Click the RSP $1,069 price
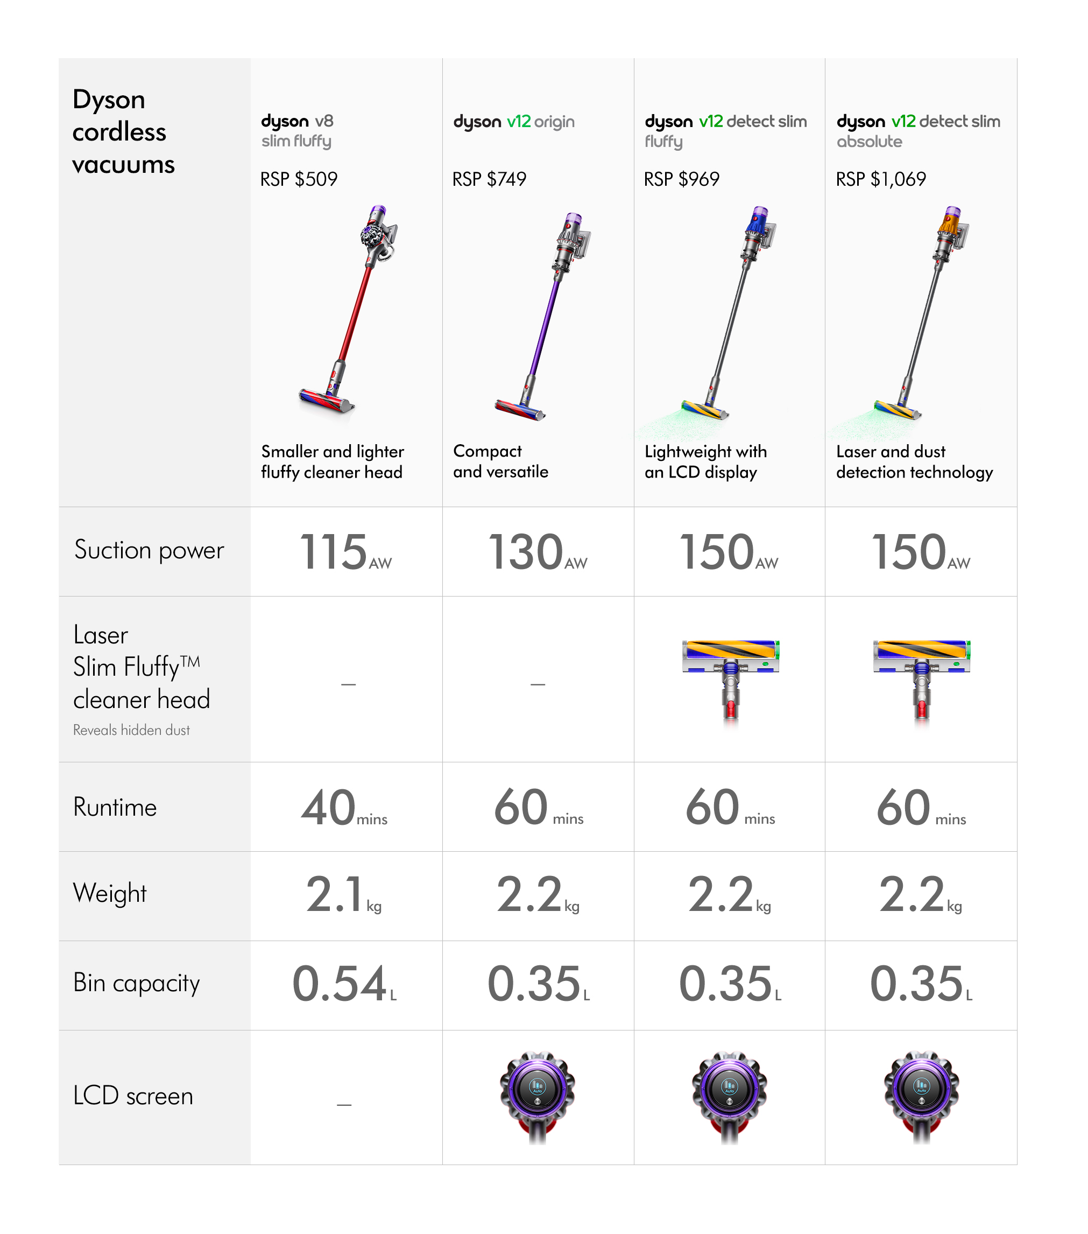Screen dimensions: 1088x1234 point(880,179)
